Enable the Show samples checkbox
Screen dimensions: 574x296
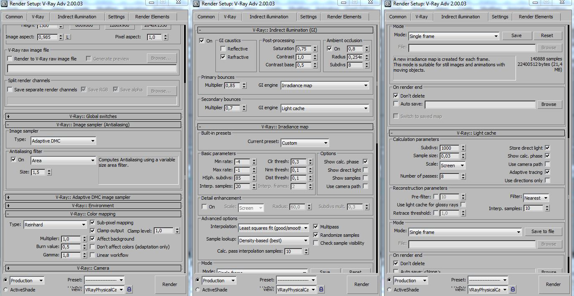tap(366, 178)
